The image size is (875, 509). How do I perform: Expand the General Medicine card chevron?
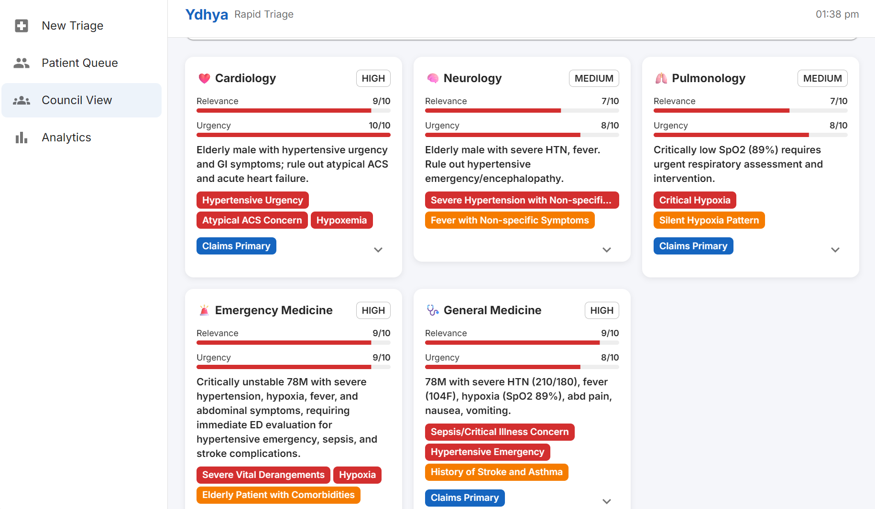point(607,501)
